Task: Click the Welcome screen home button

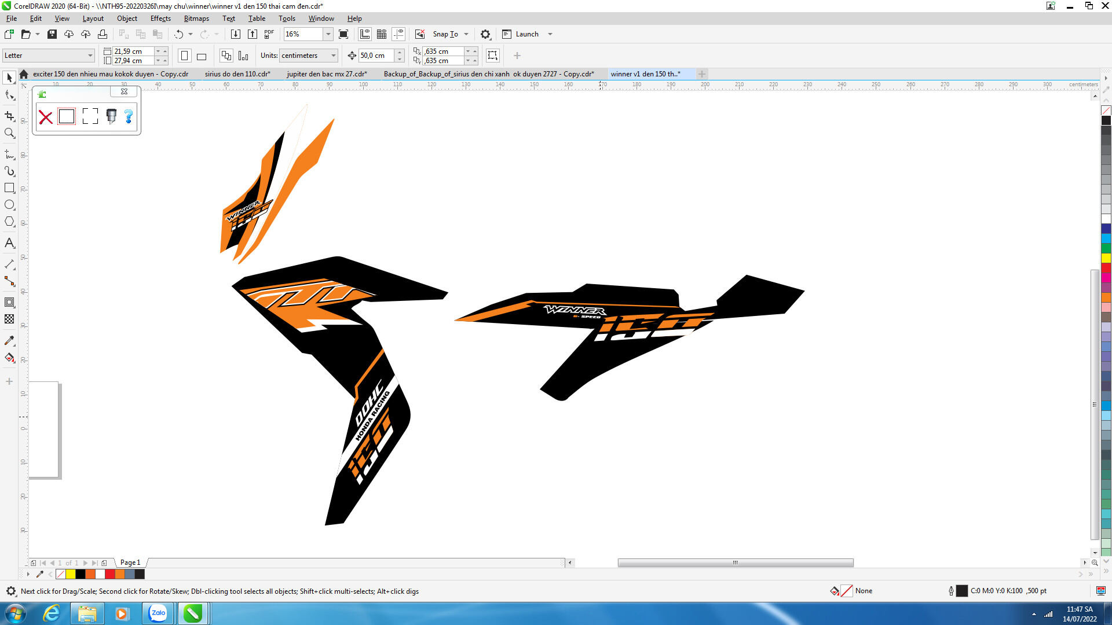Action: pyautogui.click(x=24, y=74)
